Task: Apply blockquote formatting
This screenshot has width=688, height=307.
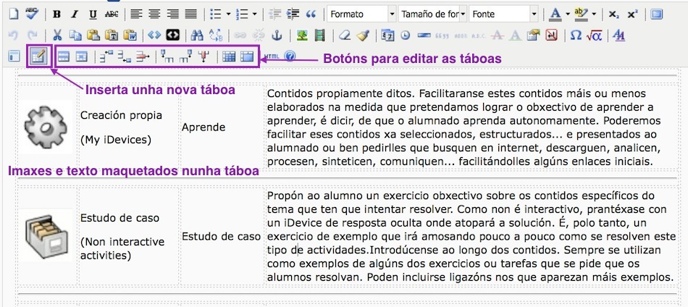Action: tap(311, 14)
